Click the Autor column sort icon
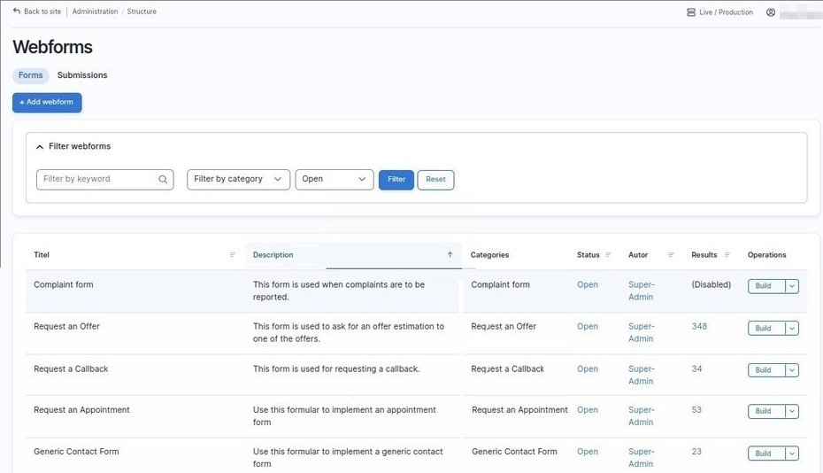Viewport: 823px width, 473px height. pos(671,255)
